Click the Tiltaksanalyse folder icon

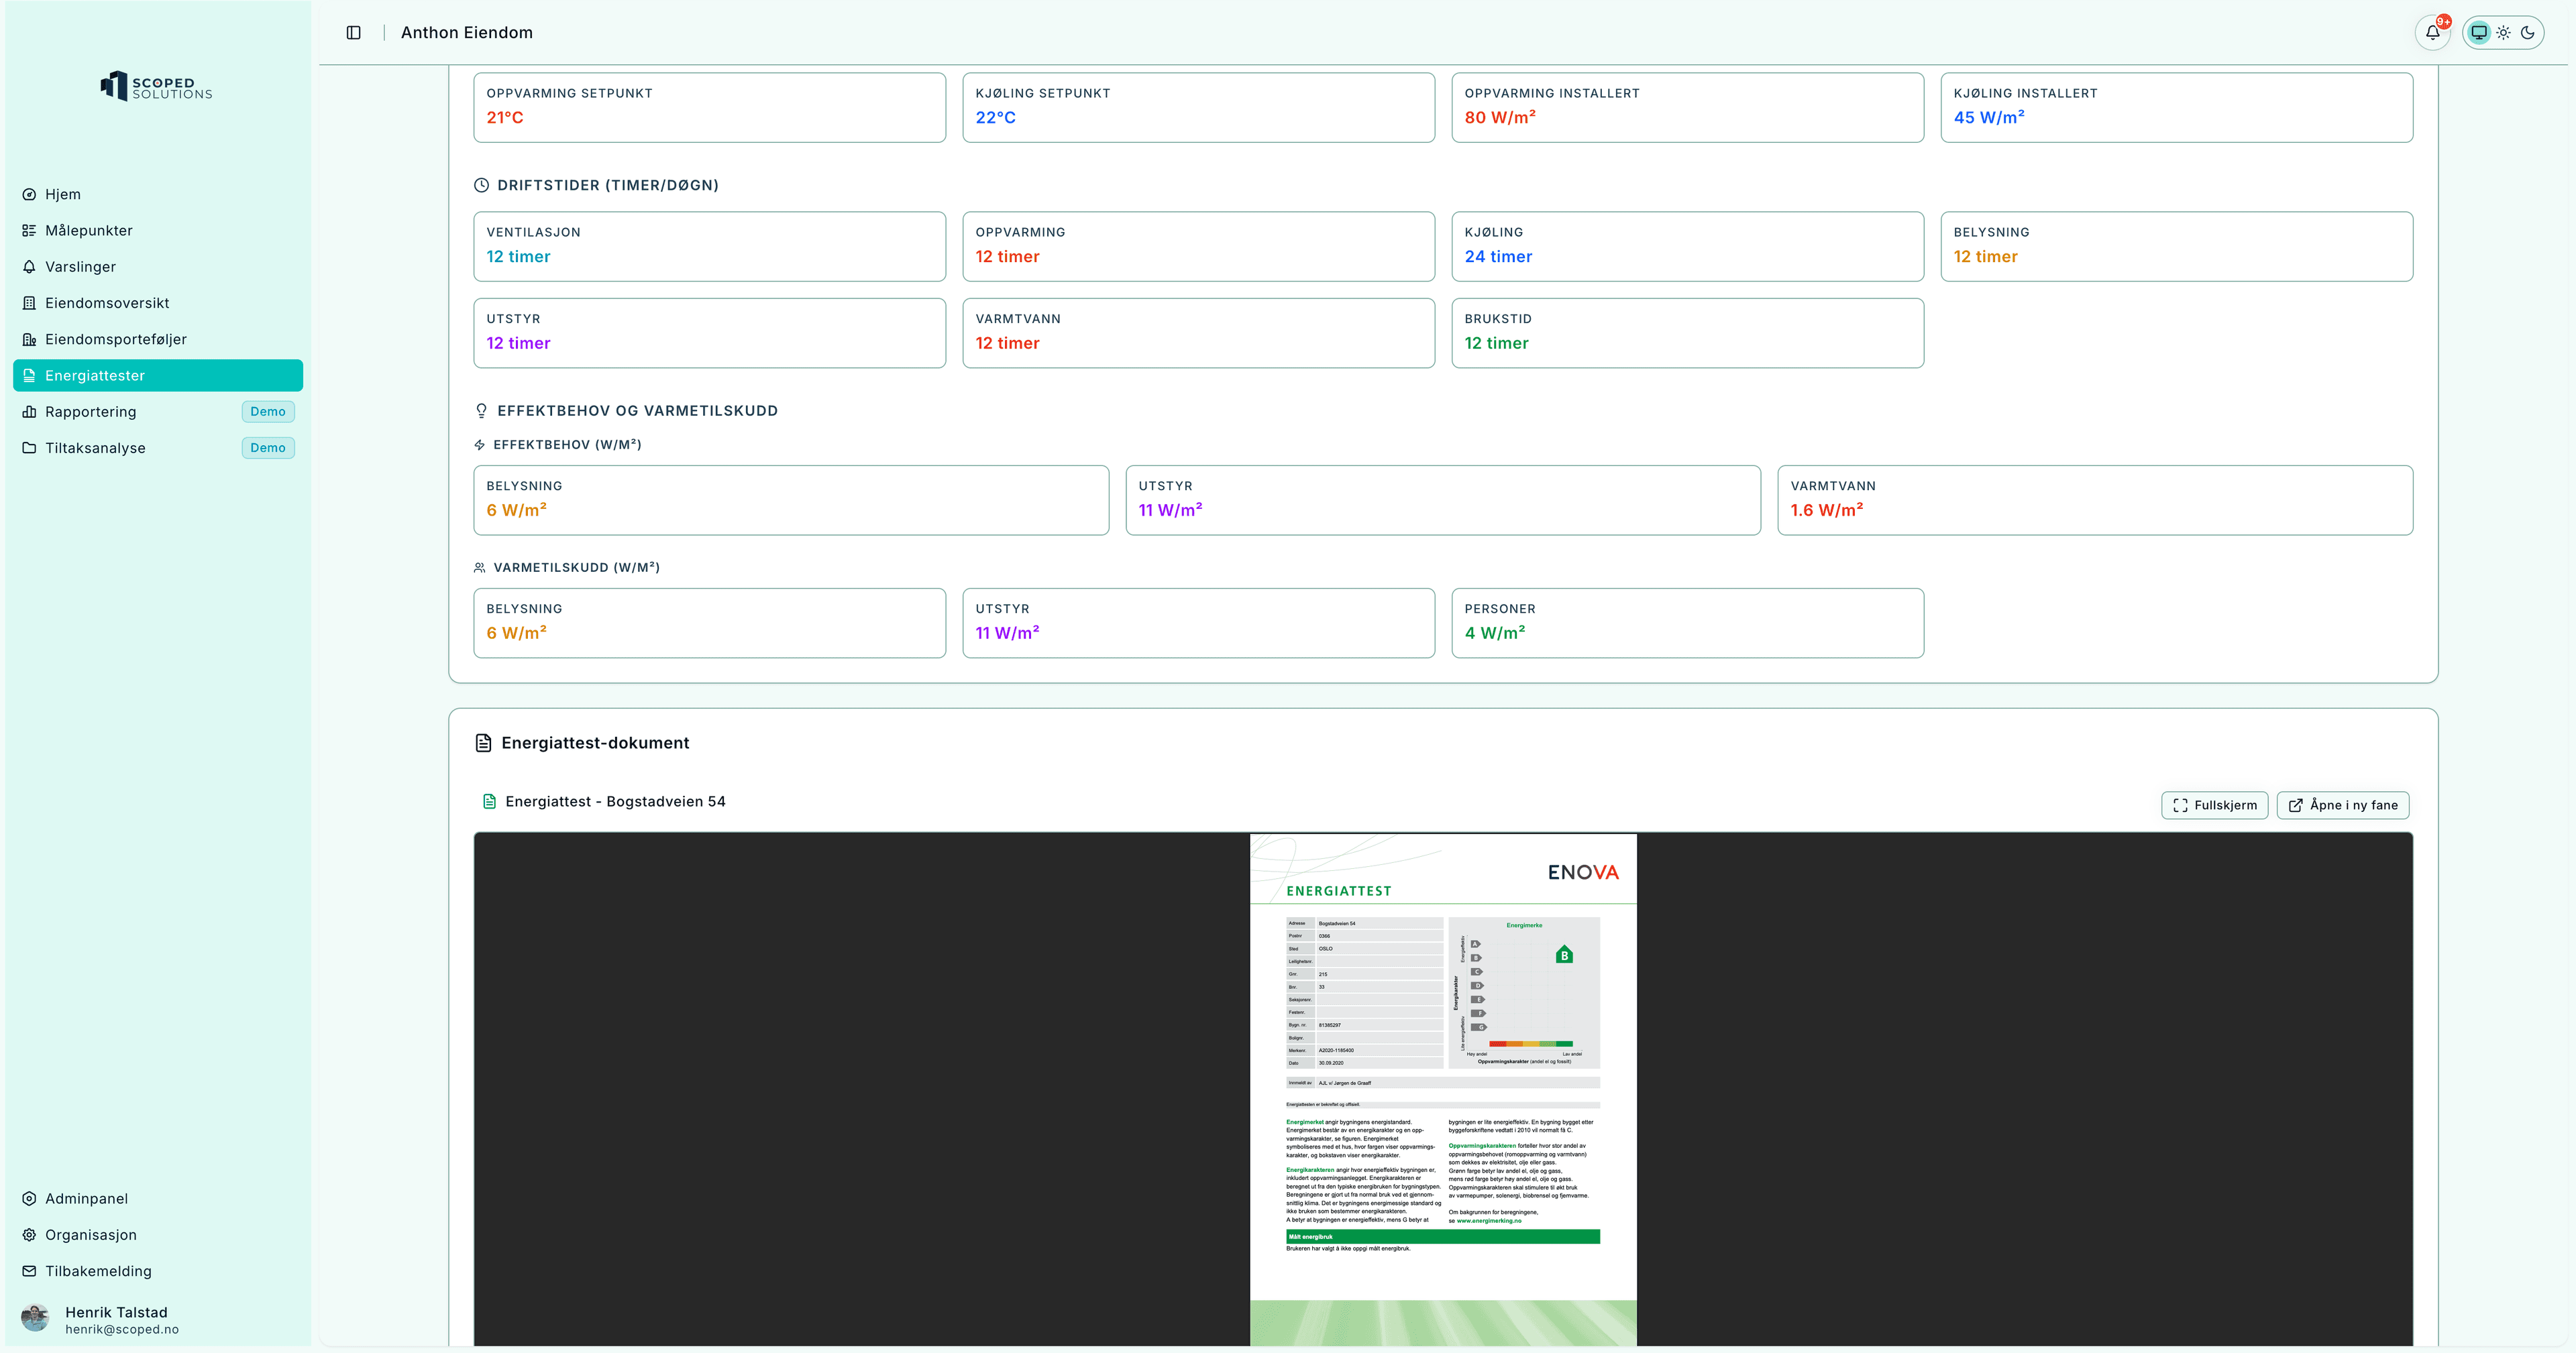pyautogui.click(x=29, y=448)
